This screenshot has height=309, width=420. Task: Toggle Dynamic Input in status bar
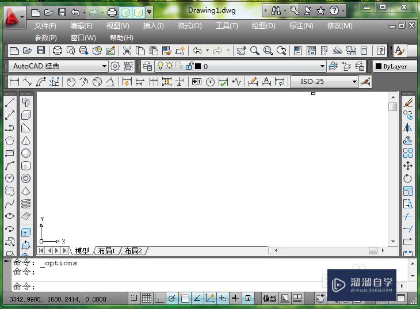(x=223, y=298)
